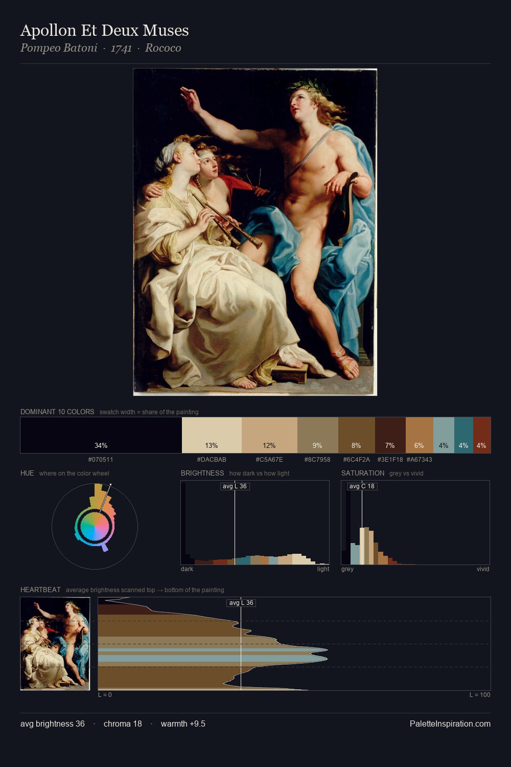Click the DOMINANT 10 COLORS heading
The height and width of the screenshot is (767, 511).
(57, 412)
